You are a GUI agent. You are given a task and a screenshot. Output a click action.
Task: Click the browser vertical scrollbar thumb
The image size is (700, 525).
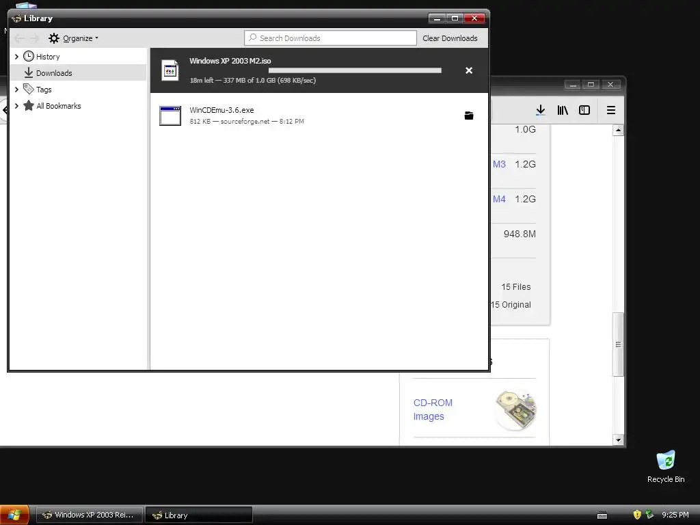point(618,345)
